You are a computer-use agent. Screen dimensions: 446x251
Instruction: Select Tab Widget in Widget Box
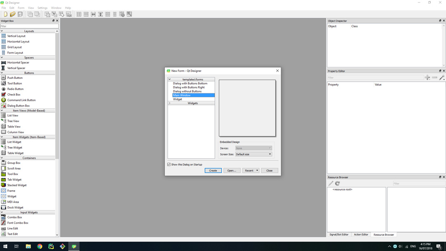point(14,179)
